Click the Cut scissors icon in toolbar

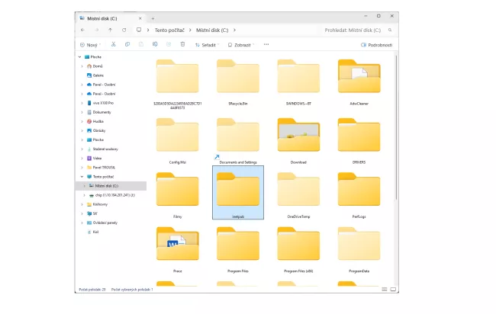[x=114, y=44]
